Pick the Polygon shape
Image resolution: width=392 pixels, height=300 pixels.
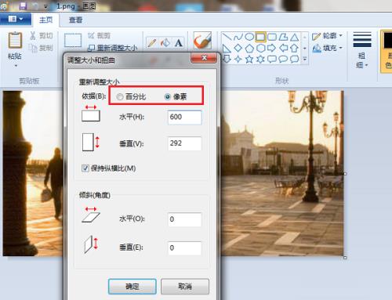click(x=283, y=37)
